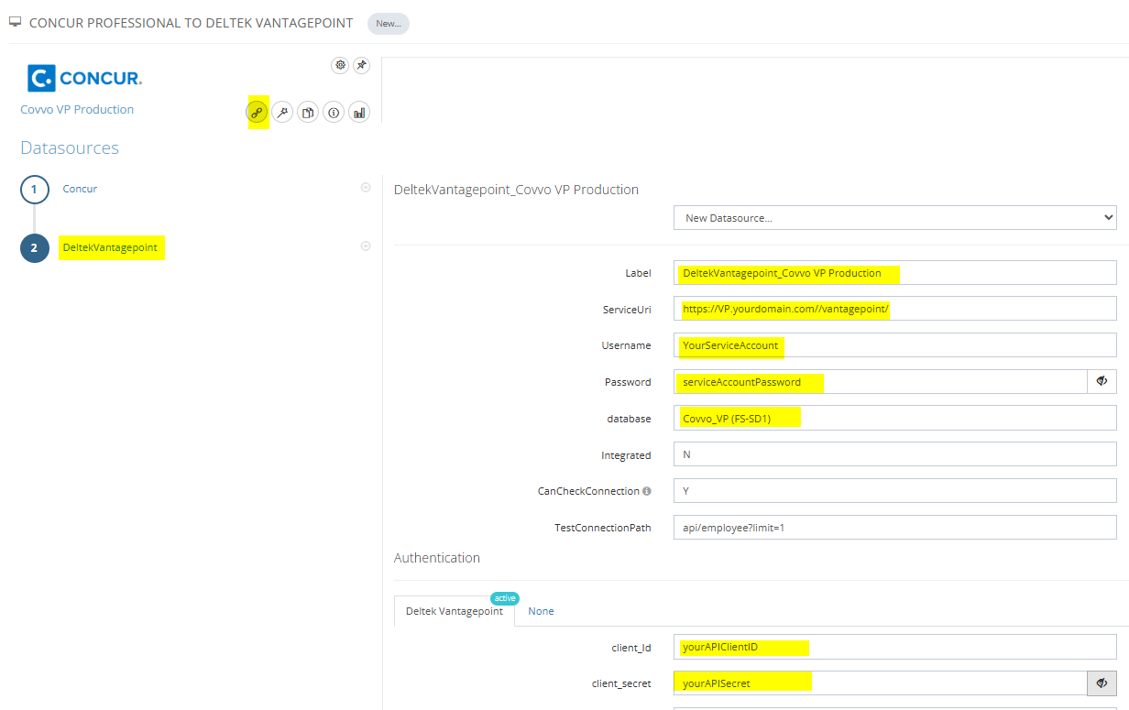Open the New Datasource dropdown
1129x710 pixels.
coord(895,218)
